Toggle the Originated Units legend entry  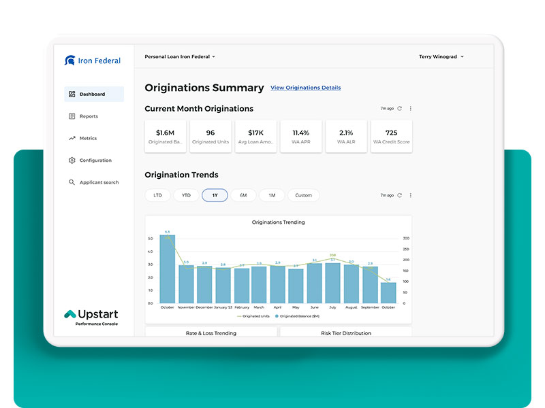[253, 316]
